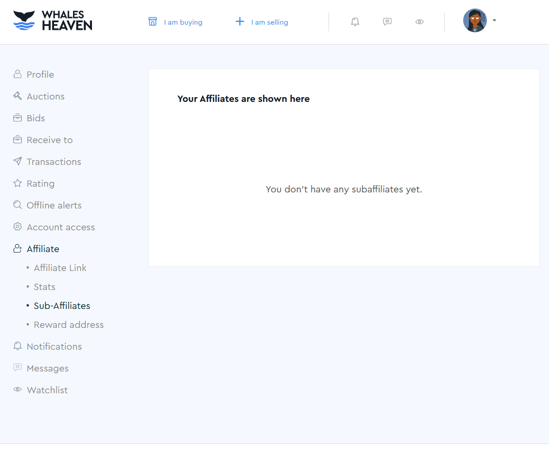This screenshot has width=549, height=452.
Task: Open the Profile page
Action: [x=40, y=74]
